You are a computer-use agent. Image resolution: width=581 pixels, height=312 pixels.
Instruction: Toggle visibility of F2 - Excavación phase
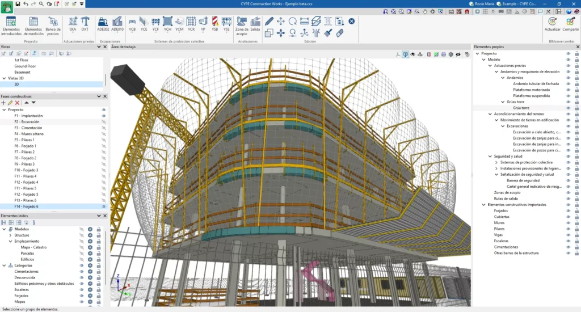(x=104, y=122)
